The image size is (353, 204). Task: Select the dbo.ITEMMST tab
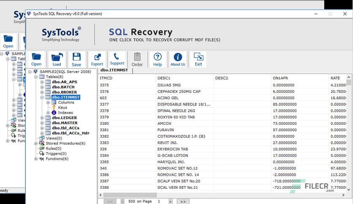pyautogui.click(x=115, y=70)
